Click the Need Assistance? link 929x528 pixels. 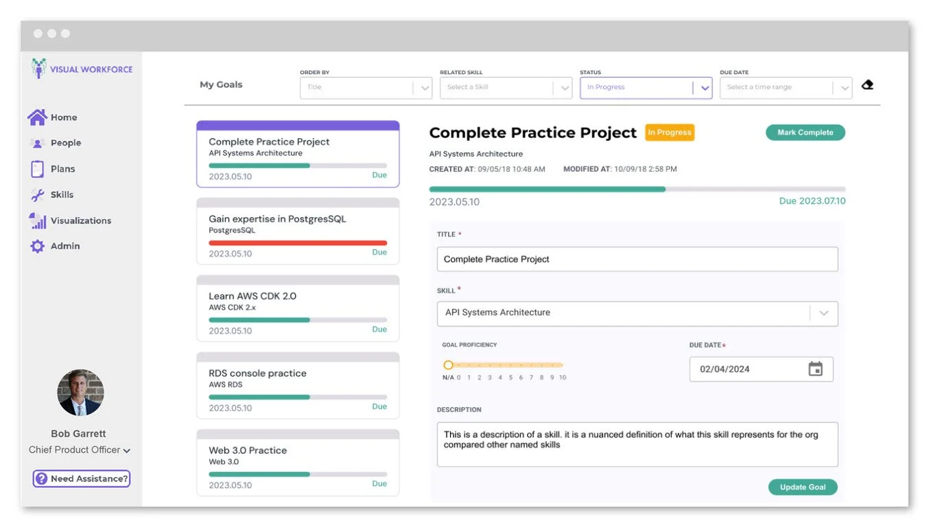80,479
